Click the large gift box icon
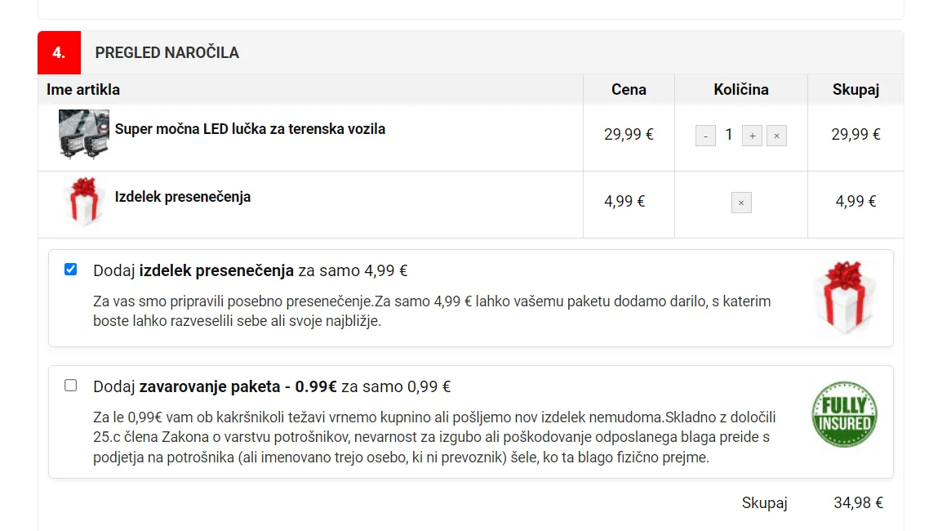Viewport: 942px width, 531px height. click(x=844, y=297)
